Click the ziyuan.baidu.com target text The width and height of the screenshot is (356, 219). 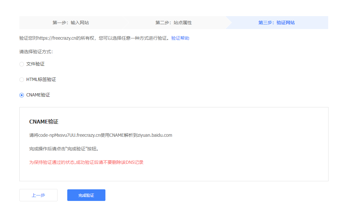click(155, 135)
